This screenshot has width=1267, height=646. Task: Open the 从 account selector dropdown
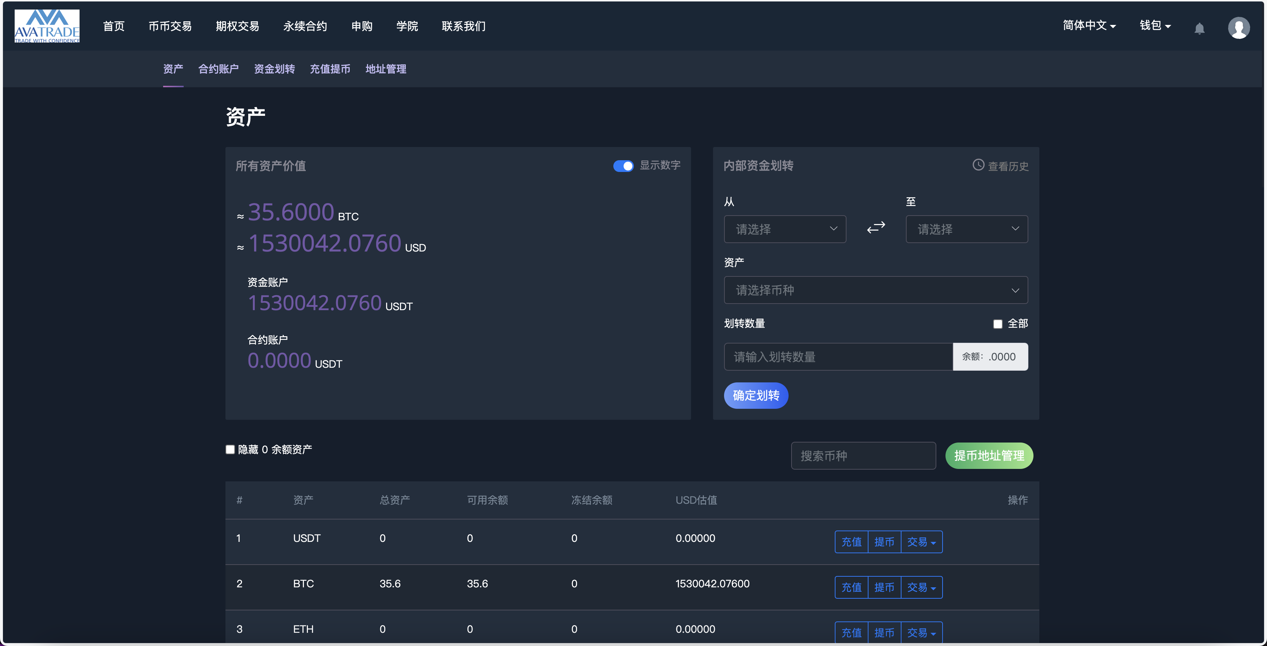[785, 229]
